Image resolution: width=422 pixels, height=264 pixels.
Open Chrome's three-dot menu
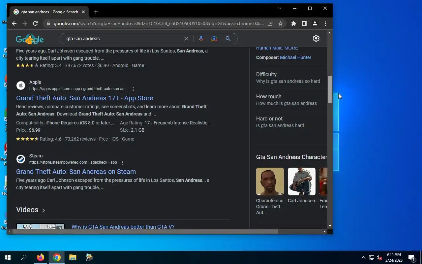coord(325,23)
